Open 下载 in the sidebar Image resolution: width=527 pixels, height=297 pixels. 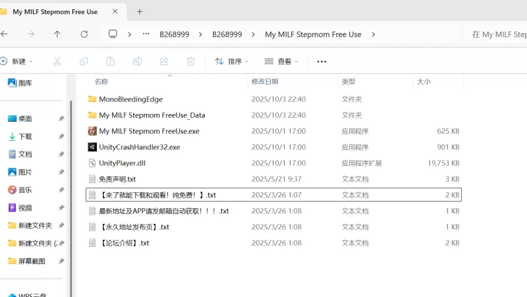point(20,136)
